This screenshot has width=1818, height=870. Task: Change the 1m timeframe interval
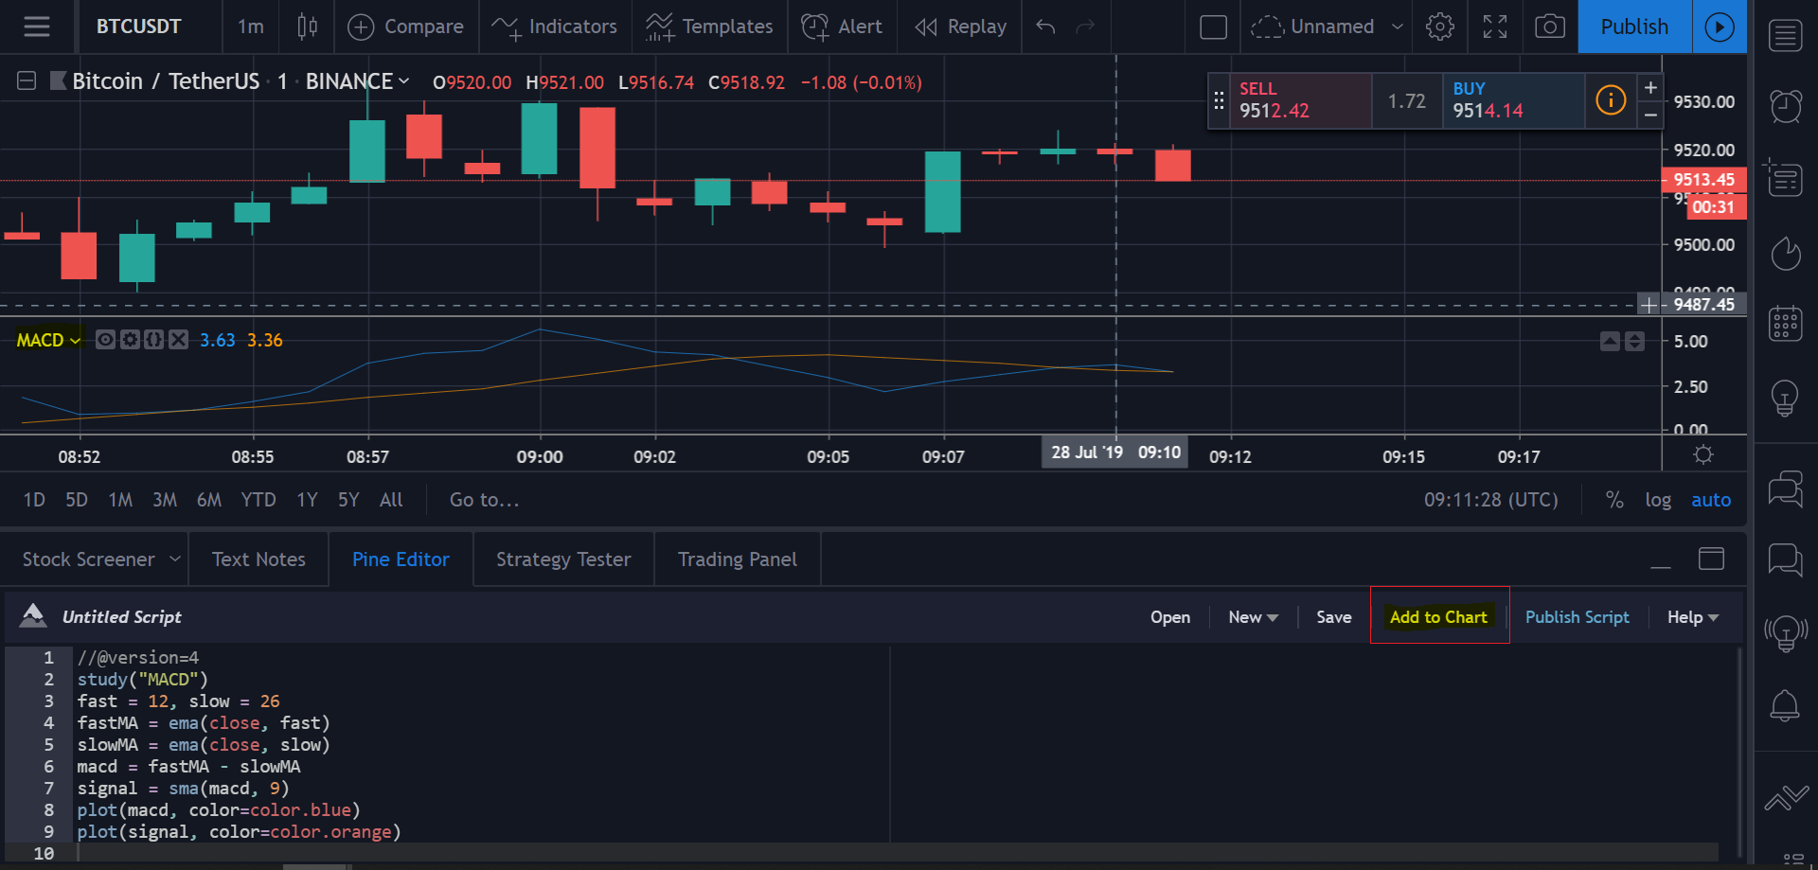251,27
